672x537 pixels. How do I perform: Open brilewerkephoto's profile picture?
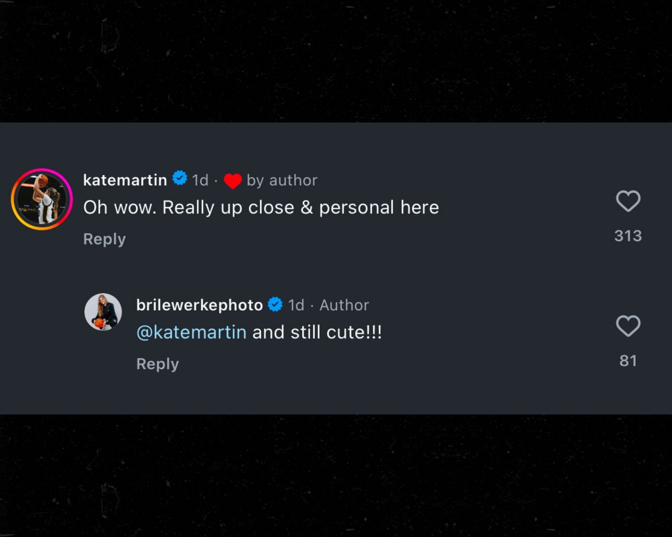(x=103, y=312)
